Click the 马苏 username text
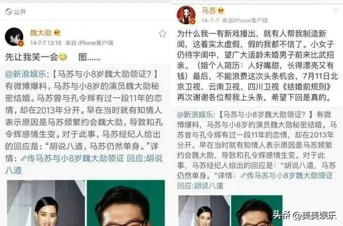 coord(208,10)
